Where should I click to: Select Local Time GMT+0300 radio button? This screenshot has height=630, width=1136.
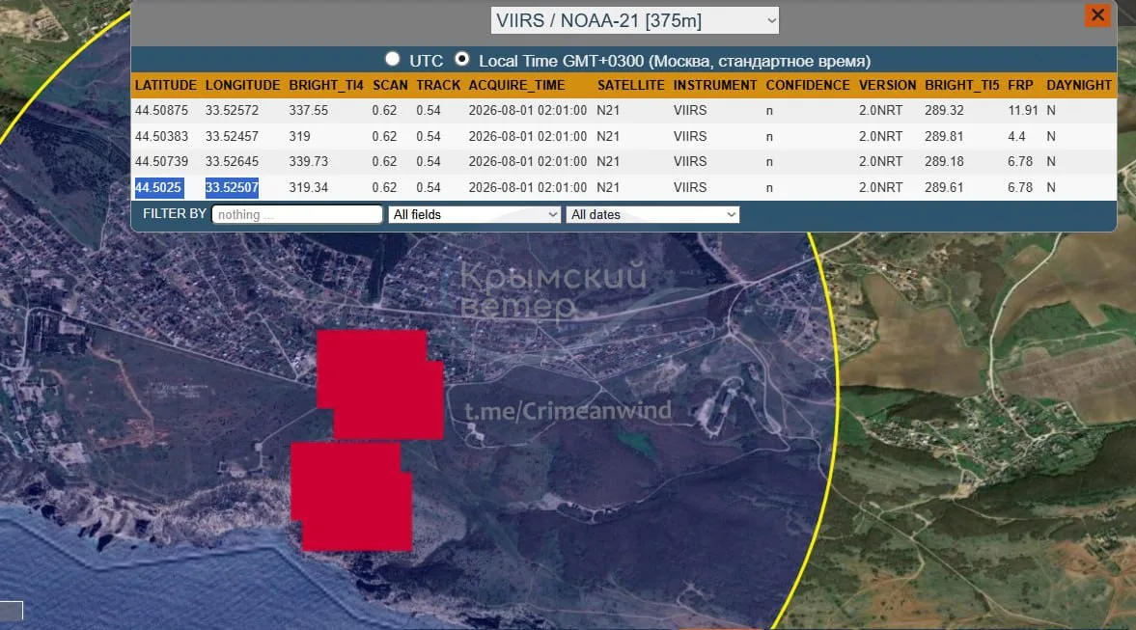coord(461,60)
